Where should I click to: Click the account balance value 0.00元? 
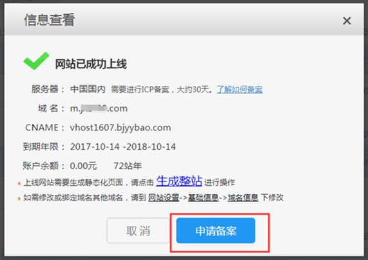click(83, 166)
